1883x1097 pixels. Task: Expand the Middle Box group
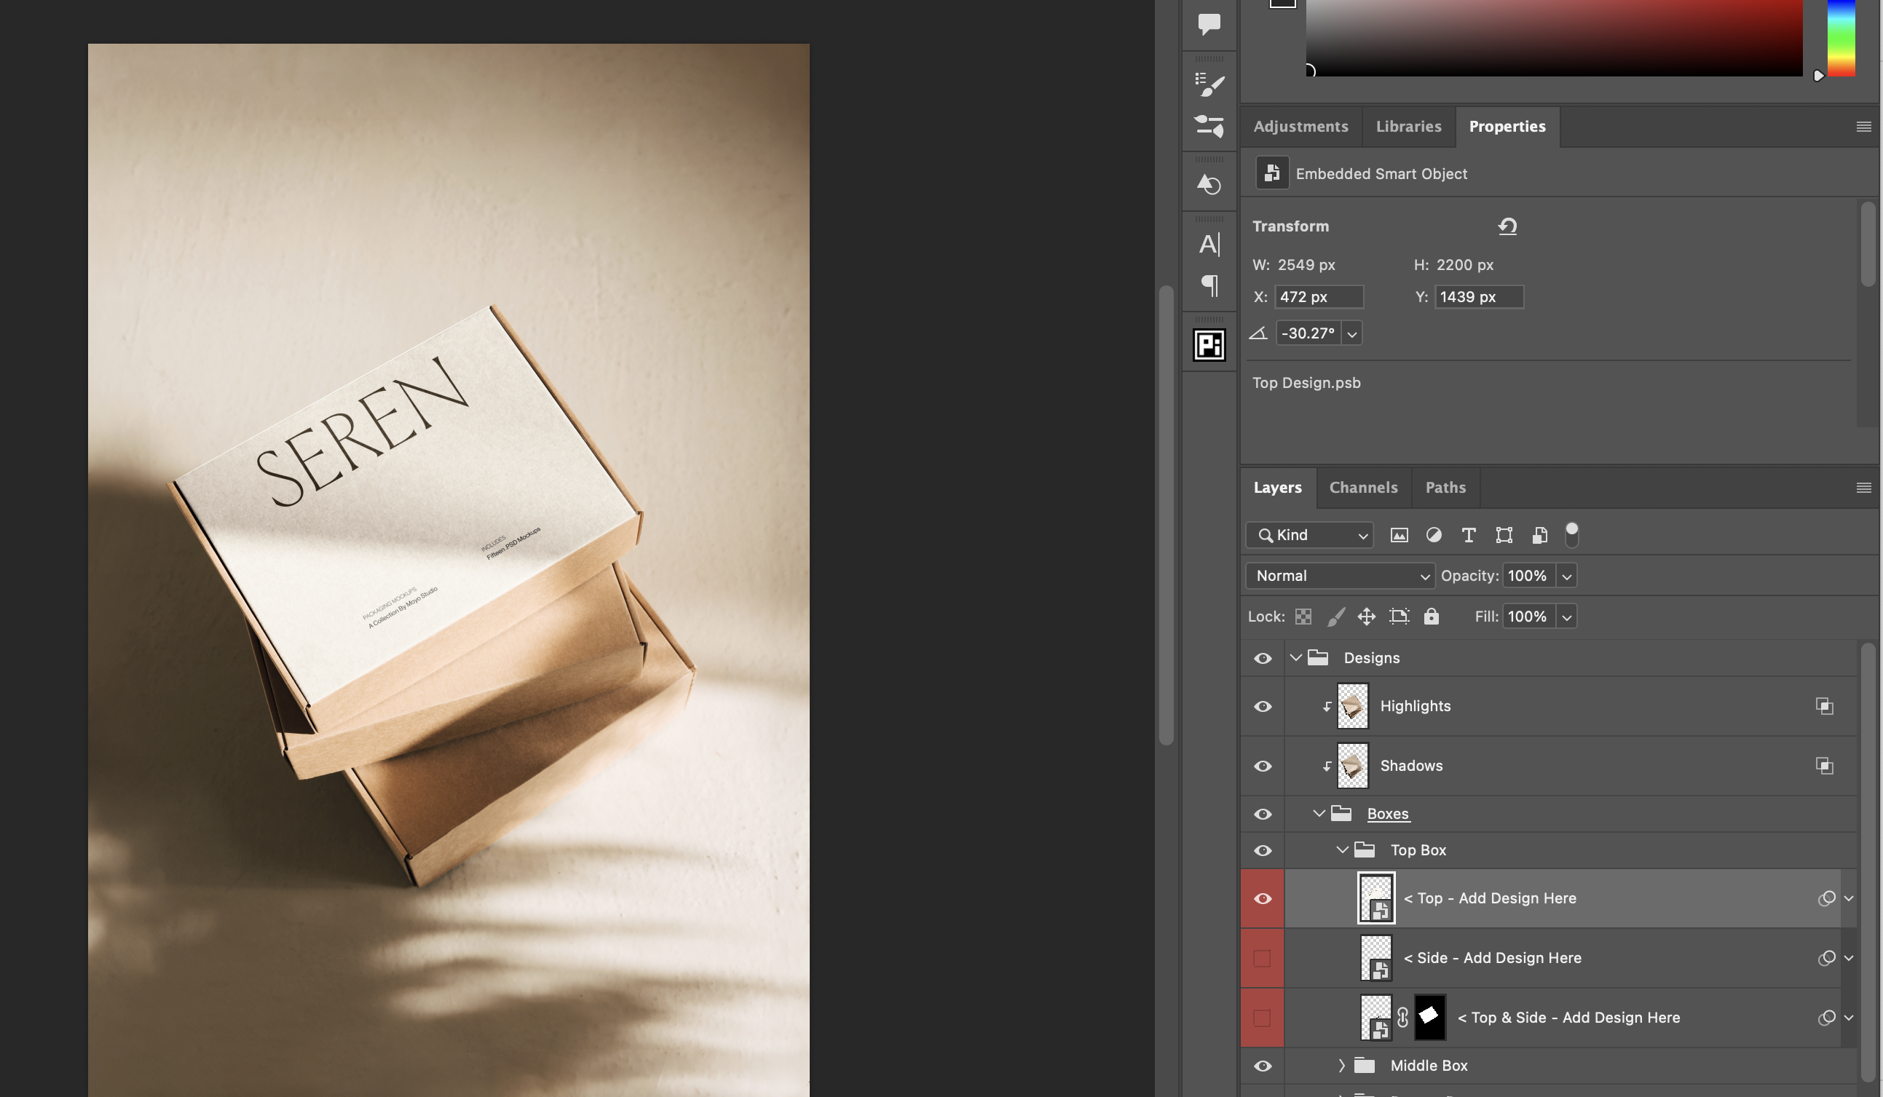1341,1066
